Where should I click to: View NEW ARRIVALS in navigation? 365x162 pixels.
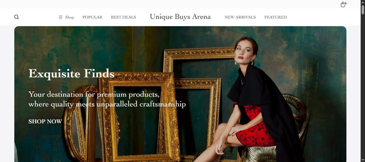[x=240, y=17]
